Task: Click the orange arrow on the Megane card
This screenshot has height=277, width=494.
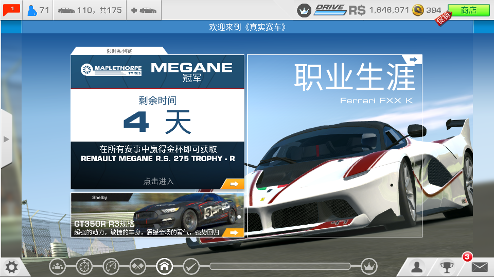Action: (234, 184)
